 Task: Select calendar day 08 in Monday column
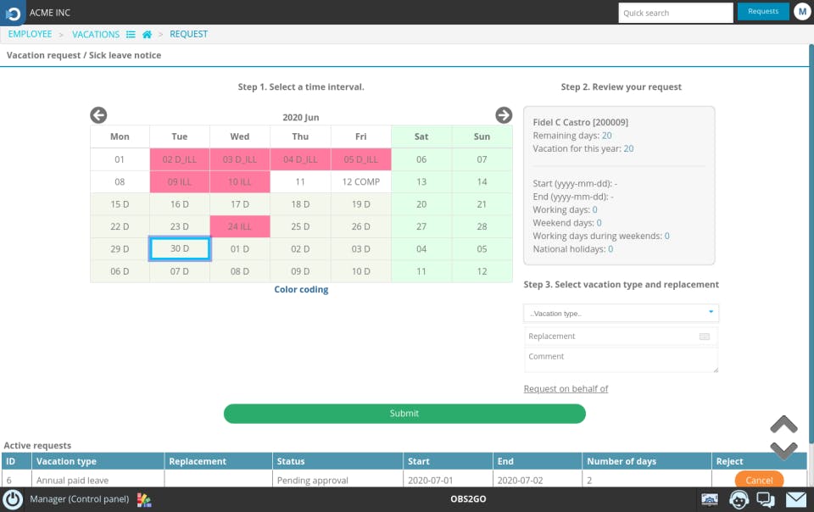(120, 182)
